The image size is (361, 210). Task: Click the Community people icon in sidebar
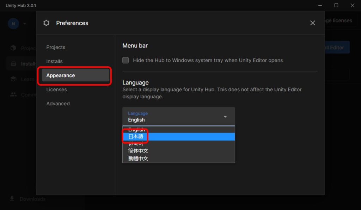point(13,94)
